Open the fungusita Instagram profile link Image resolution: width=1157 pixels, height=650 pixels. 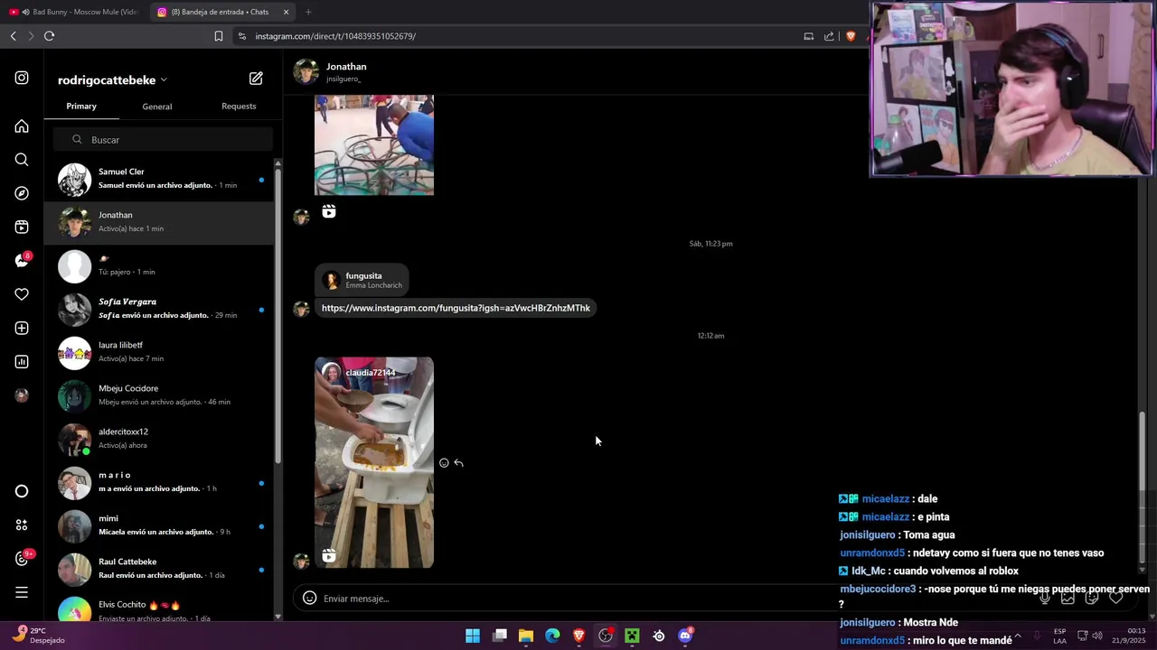pos(456,308)
